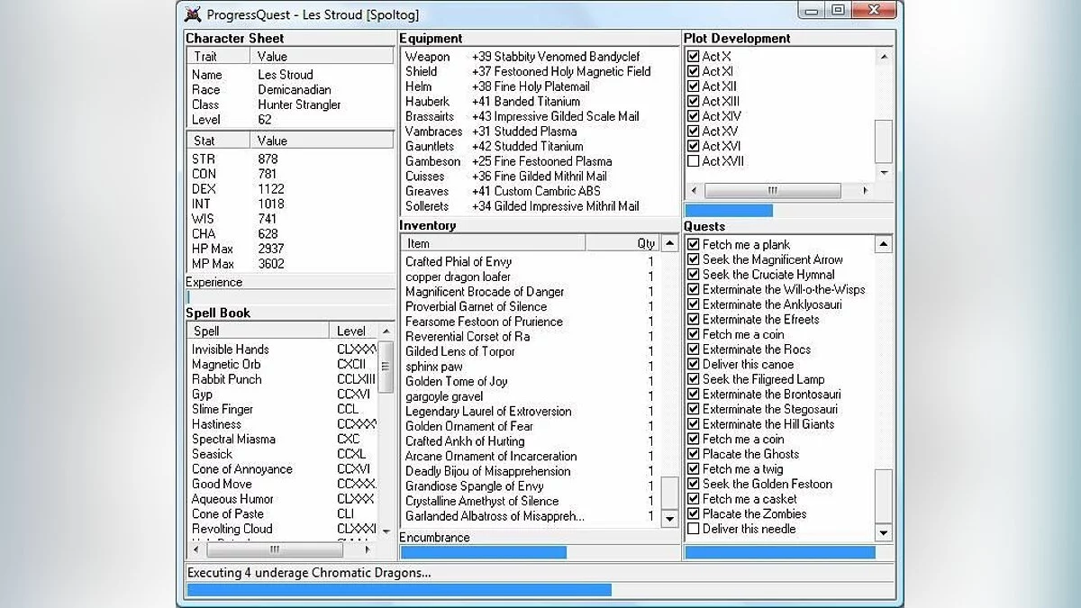1081x608 pixels.
Task: Select copper dragon loafer item
Action: 458,277
